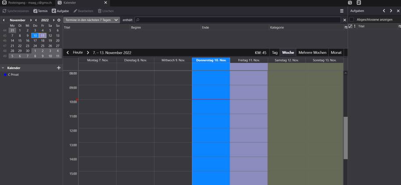
Task: Sort events by Titel column
Action: [x=97, y=28]
